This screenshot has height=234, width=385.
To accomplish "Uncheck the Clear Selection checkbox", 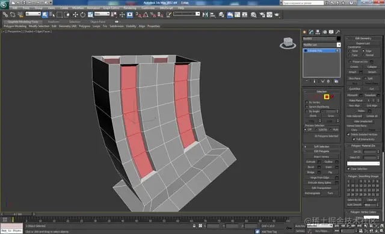I will tap(348, 168).
